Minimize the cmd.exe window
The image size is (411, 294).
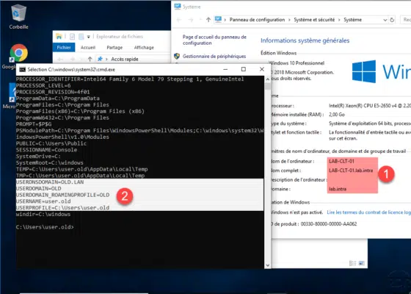click(225, 69)
